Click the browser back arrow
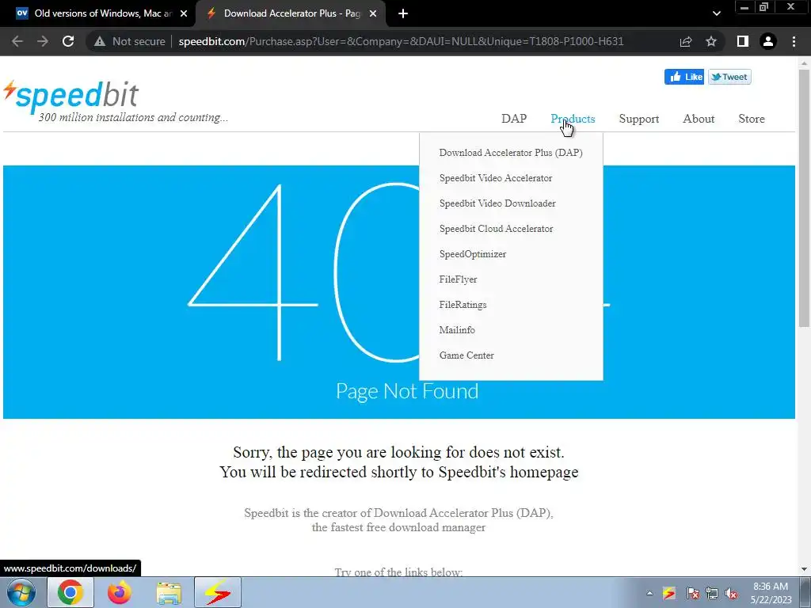811x608 pixels. pos(17,41)
